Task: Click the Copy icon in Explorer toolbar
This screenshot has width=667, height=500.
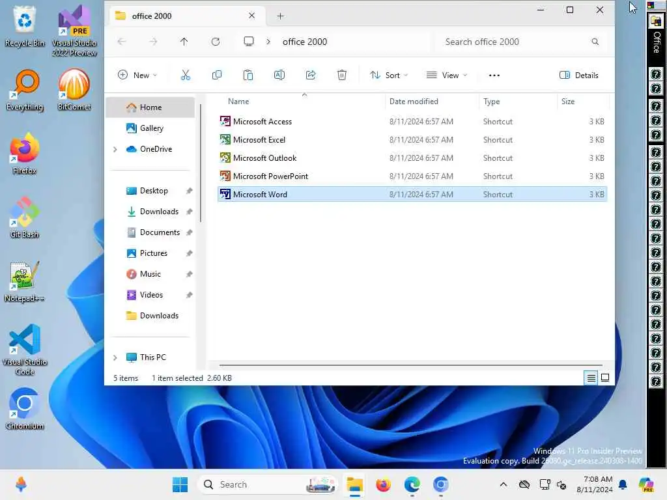Action: tap(216, 76)
